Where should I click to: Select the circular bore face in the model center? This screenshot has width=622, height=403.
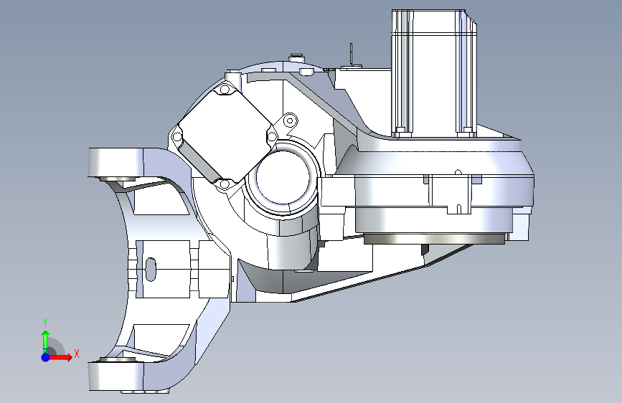pos(283,178)
